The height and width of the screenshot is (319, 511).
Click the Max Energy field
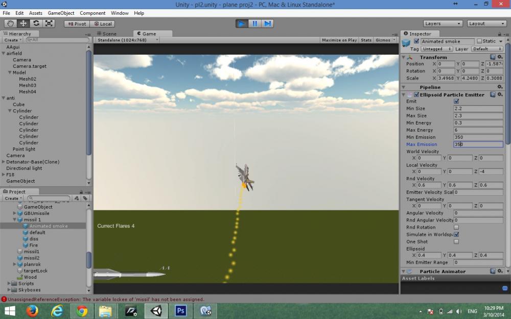(x=478, y=130)
